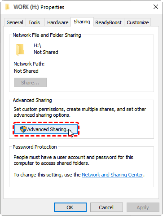Click the greyed-out Share... button
Viewport: 163px width, 216px height.
[31, 83]
